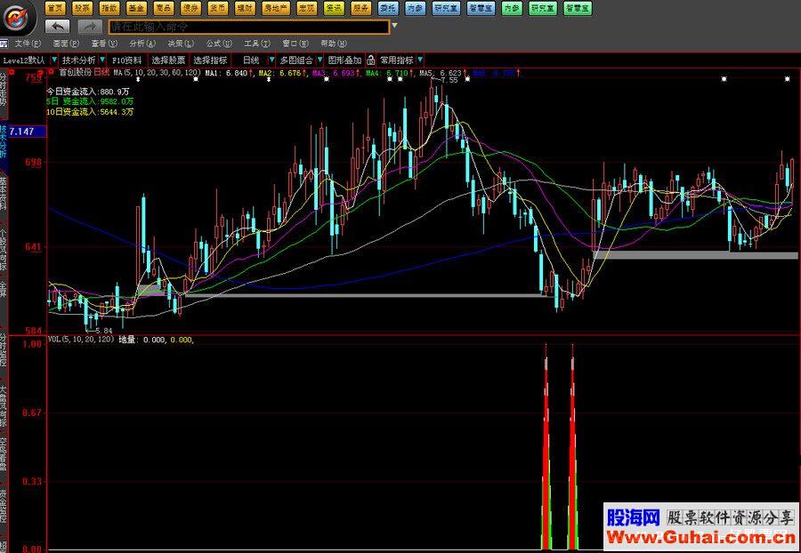Expand the 技术分析 dropdown arrow
The width and height of the screenshot is (801, 553).
102,60
